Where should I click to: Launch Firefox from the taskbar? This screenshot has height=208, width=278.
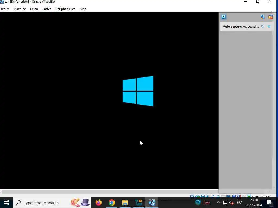pyautogui.click(x=98, y=203)
